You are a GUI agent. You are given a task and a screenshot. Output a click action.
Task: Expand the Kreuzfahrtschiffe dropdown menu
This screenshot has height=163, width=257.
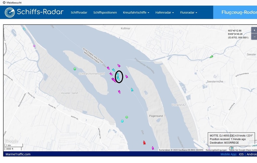pyautogui.click(x=136, y=13)
